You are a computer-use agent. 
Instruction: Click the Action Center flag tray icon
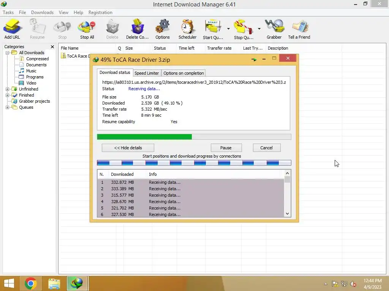335,284
